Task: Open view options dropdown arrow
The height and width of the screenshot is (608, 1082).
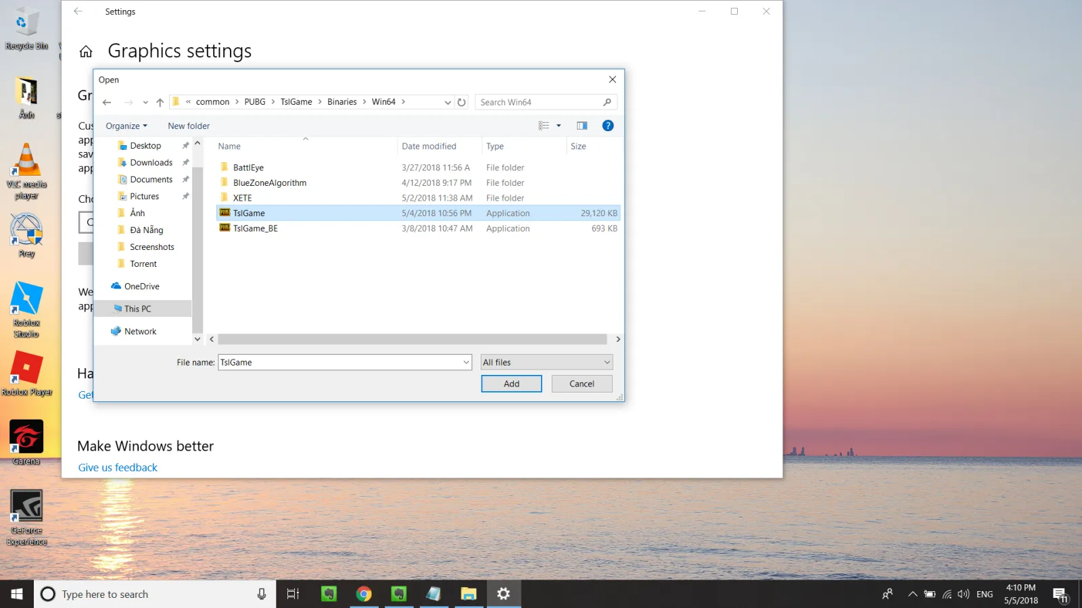Action: (x=559, y=126)
